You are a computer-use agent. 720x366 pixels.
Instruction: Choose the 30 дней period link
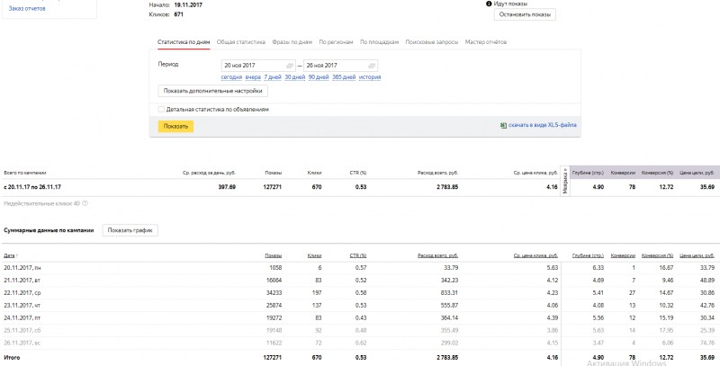coord(295,77)
